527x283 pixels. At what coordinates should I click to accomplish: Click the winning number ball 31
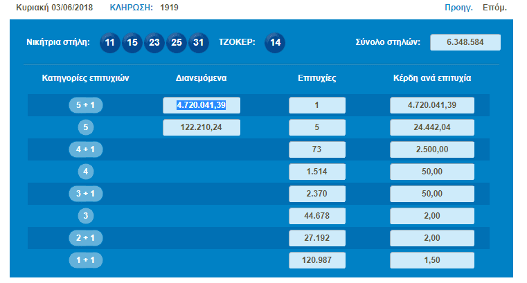(x=199, y=42)
